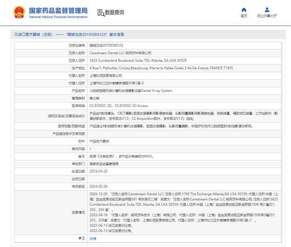Click the 国家药品监督管理局 title
Screen dimensions: 291x247
click(x=58, y=10)
